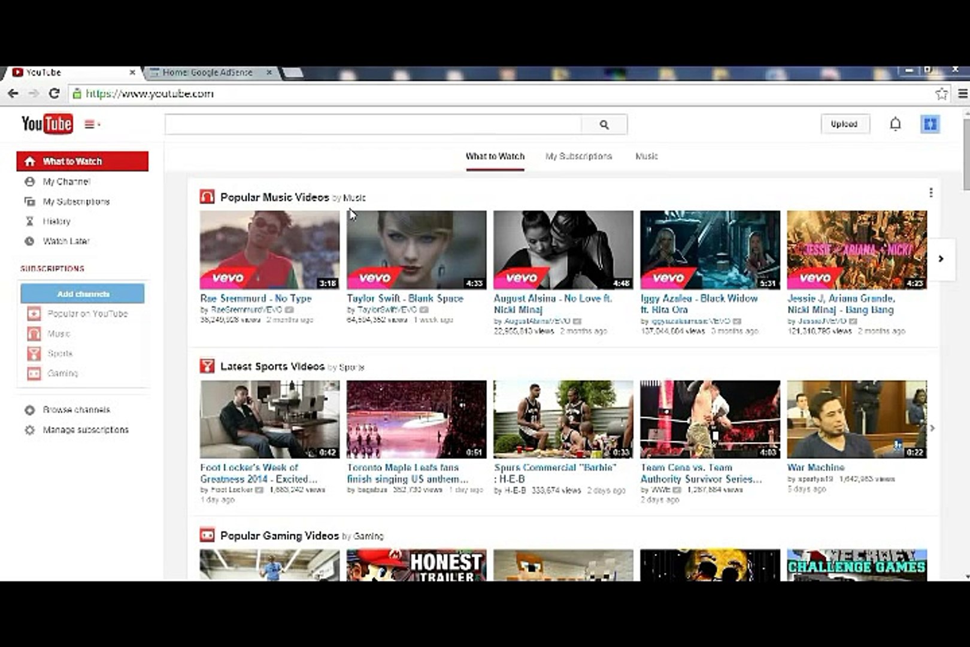Image resolution: width=970 pixels, height=647 pixels.
Task: Expand the Popular Music Videos carousel with right arrow
Action: tap(941, 259)
